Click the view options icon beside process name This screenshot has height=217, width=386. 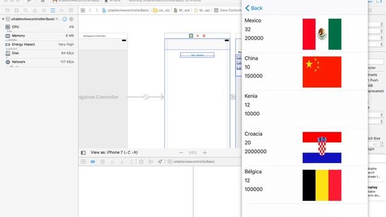click(71, 19)
